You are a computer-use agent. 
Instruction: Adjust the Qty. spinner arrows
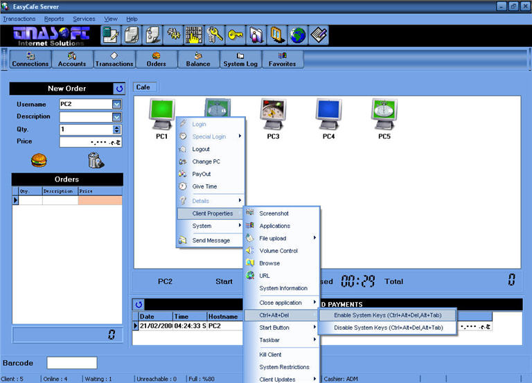[116, 130]
